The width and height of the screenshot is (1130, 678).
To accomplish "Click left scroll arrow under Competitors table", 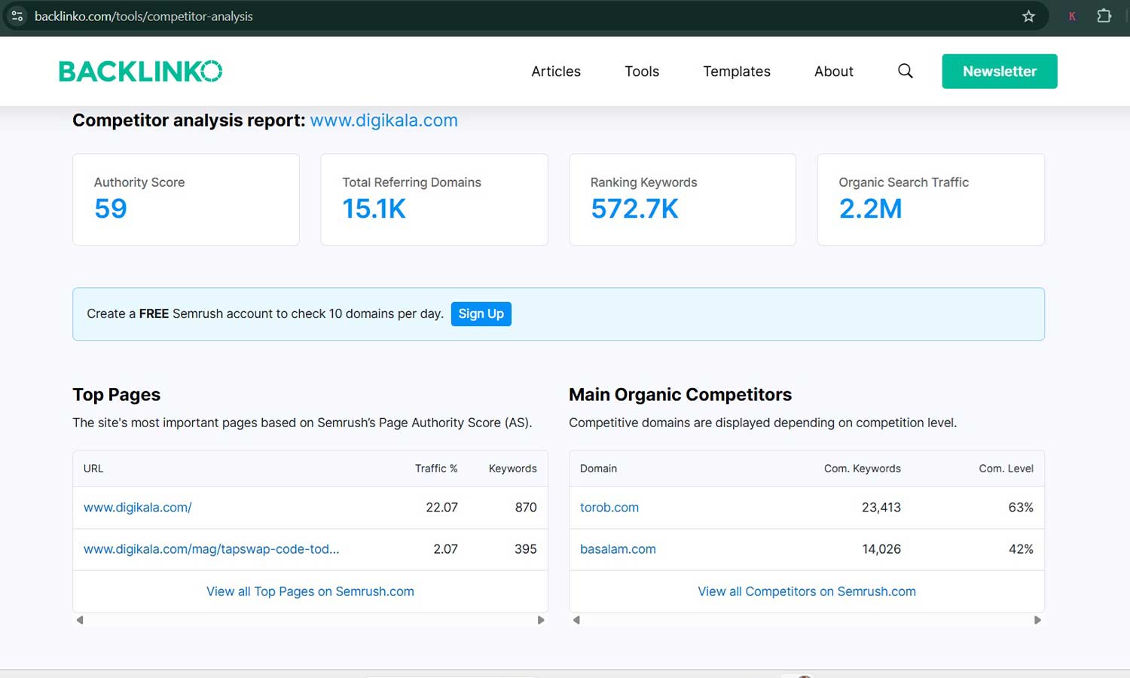I will click(576, 620).
